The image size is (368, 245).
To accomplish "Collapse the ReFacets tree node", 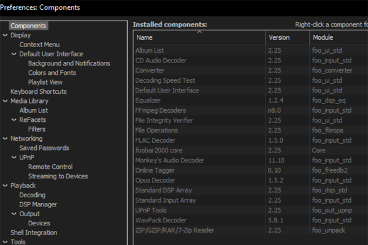I will pyautogui.click(x=14, y=120).
